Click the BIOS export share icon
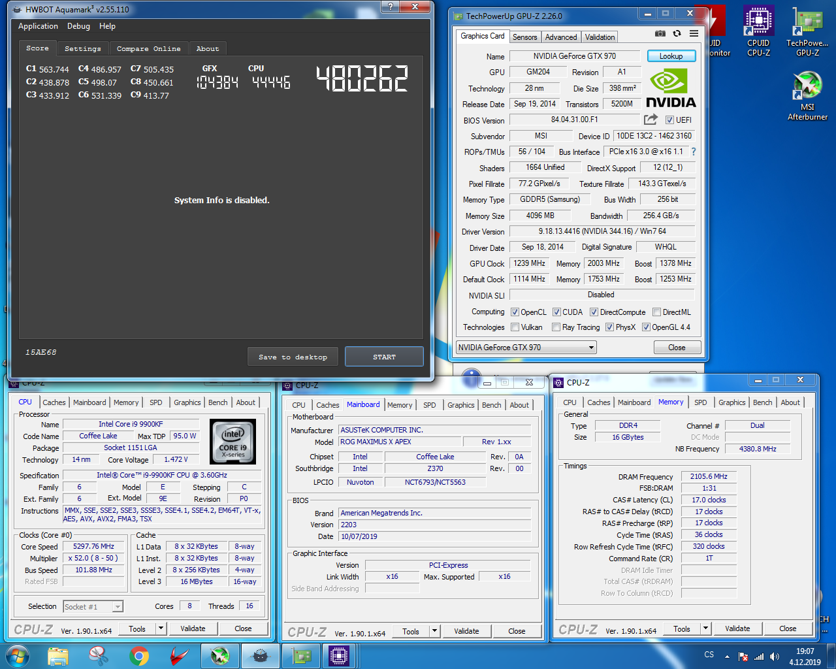 pyautogui.click(x=651, y=120)
